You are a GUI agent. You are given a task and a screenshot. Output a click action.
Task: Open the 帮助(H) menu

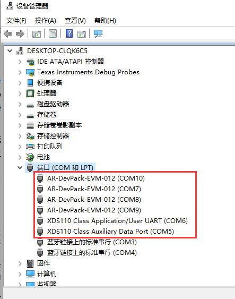click(105, 21)
